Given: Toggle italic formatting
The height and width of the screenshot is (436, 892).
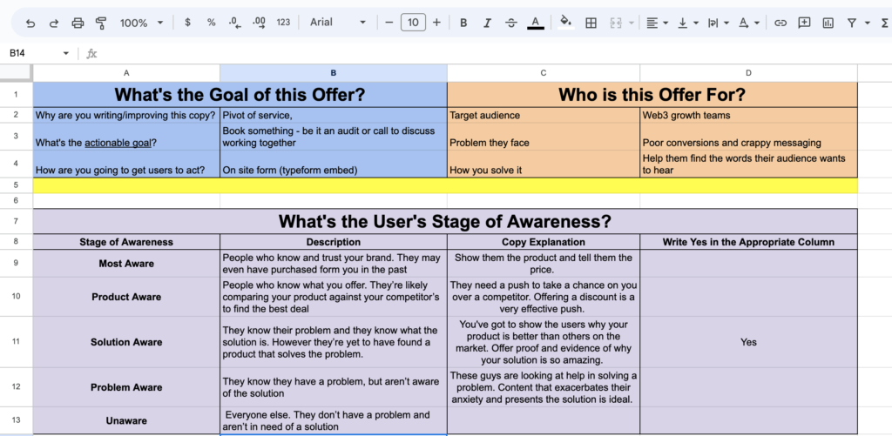Looking at the screenshot, I should point(487,23).
